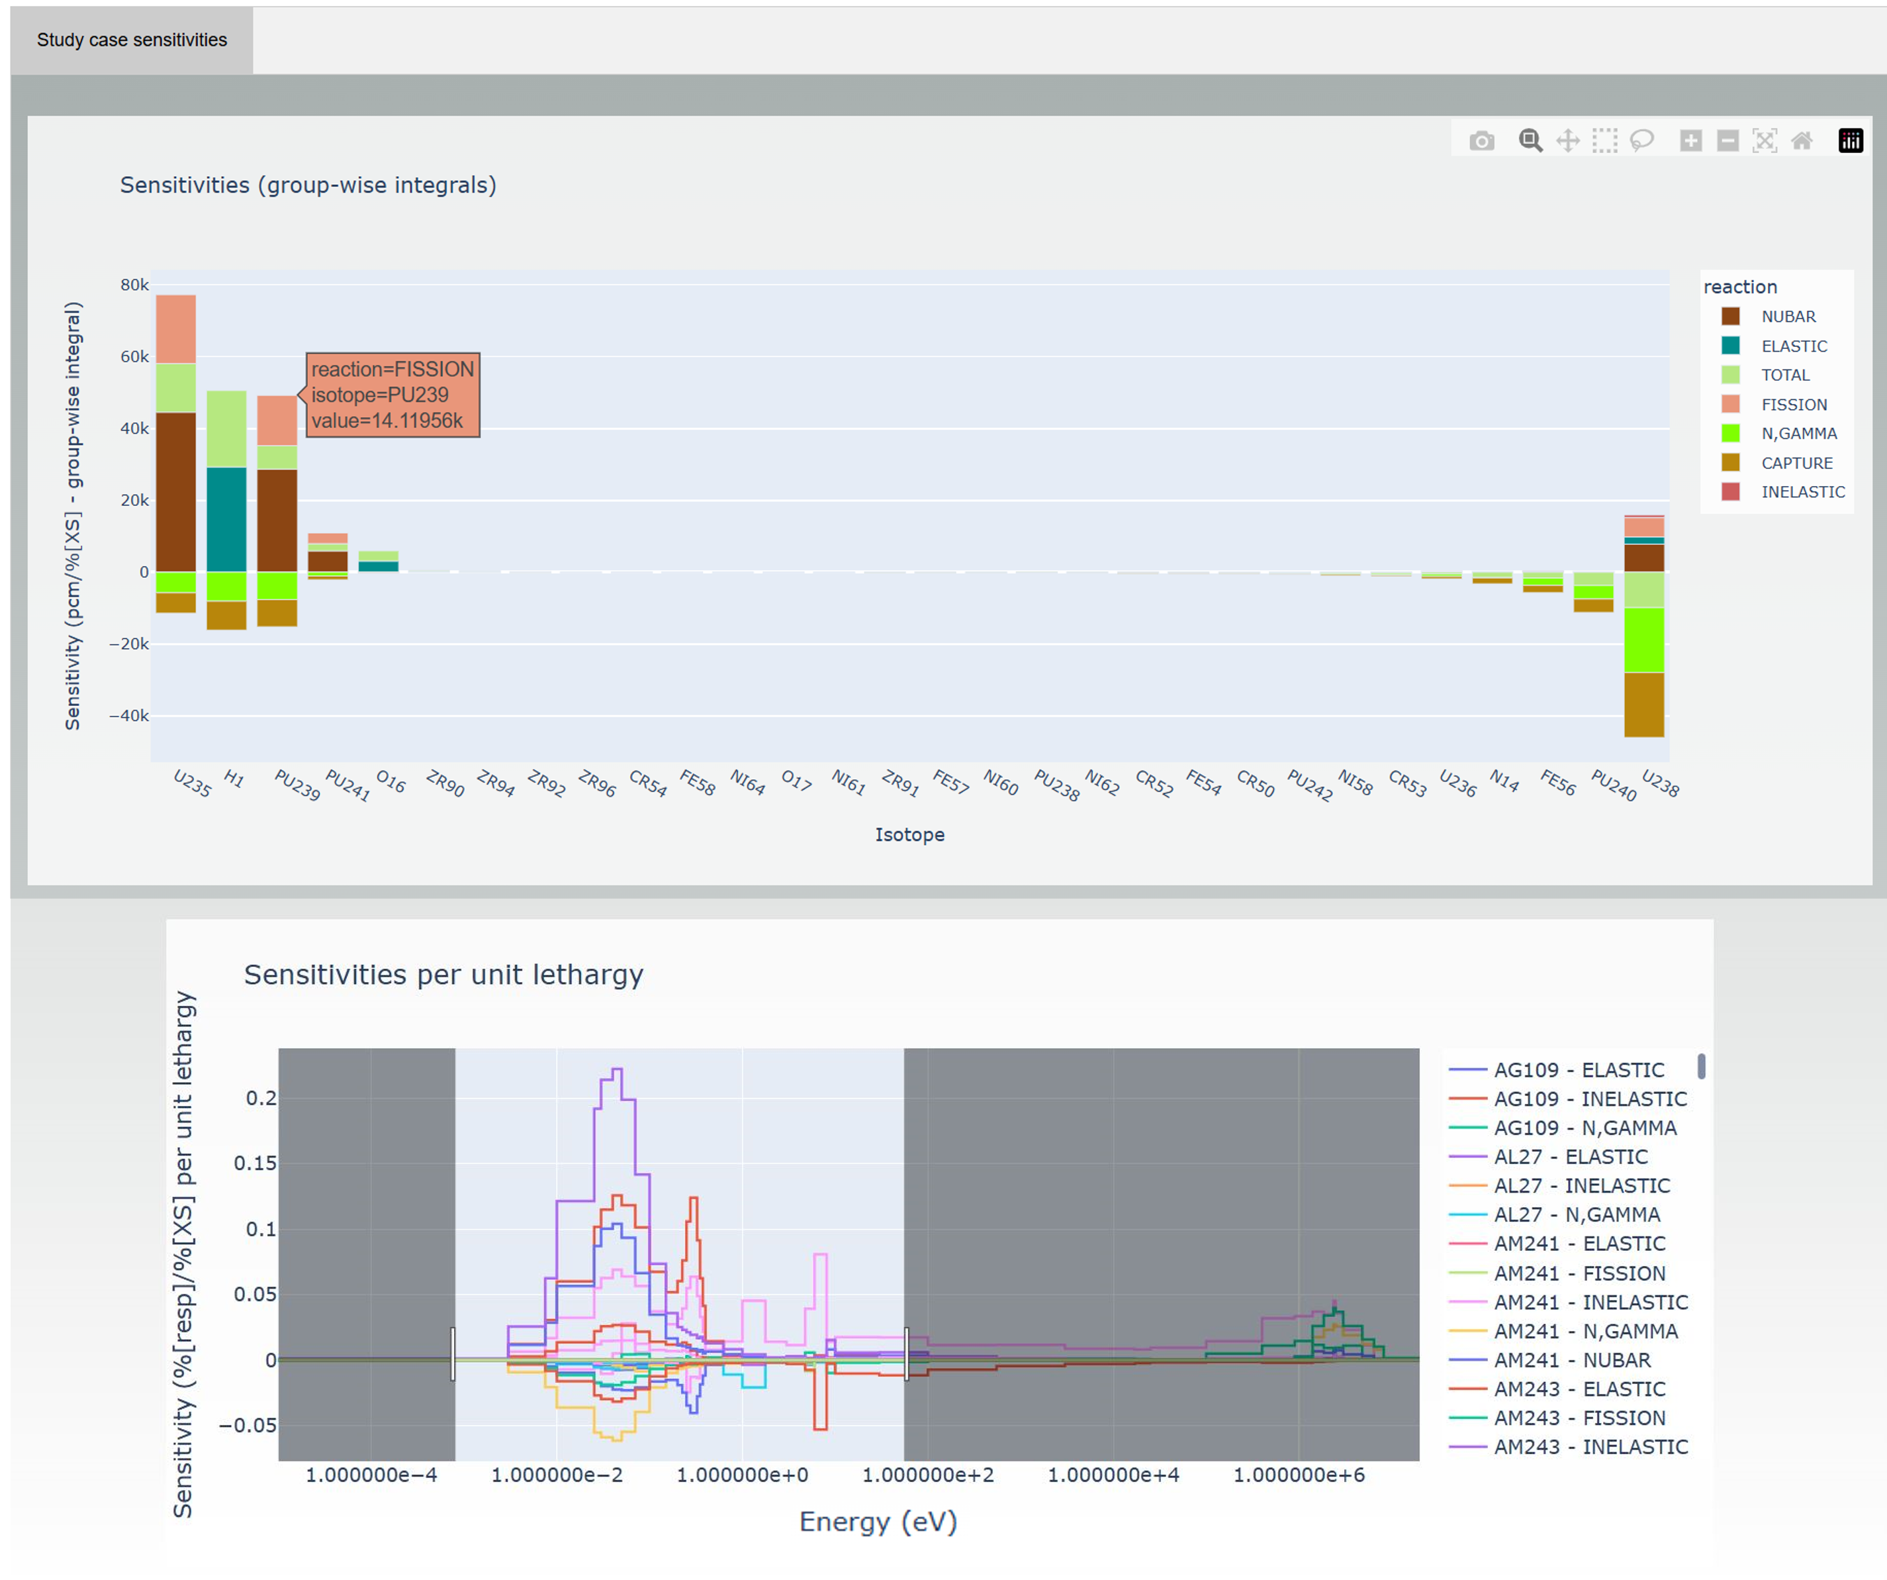Activate the Pan arrows tool

tap(1568, 141)
